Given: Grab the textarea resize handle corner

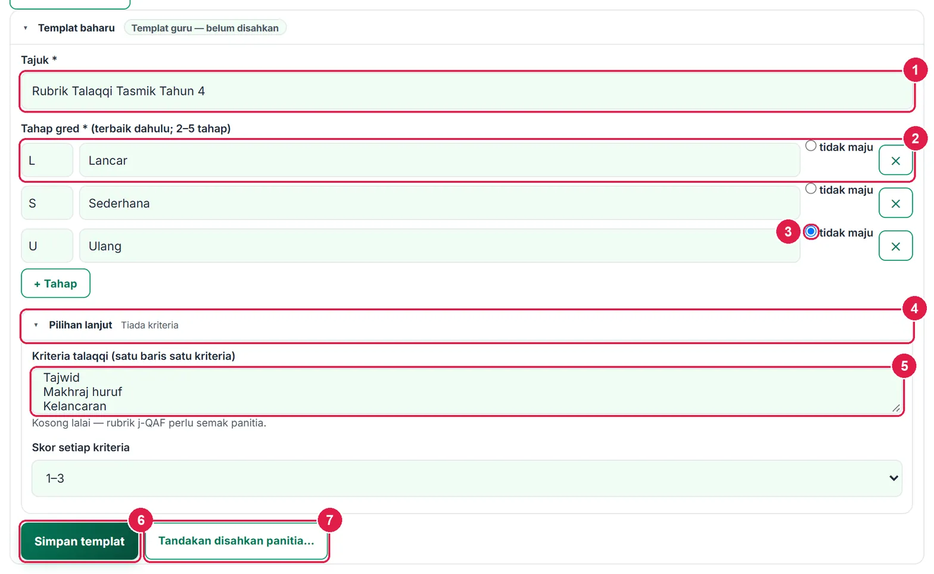Looking at the screenshot, I should click(896, 408).
